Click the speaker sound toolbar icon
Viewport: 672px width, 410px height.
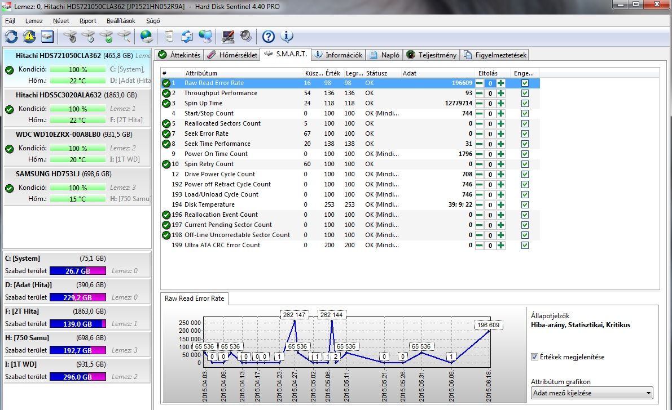click(x=245, y=37)
